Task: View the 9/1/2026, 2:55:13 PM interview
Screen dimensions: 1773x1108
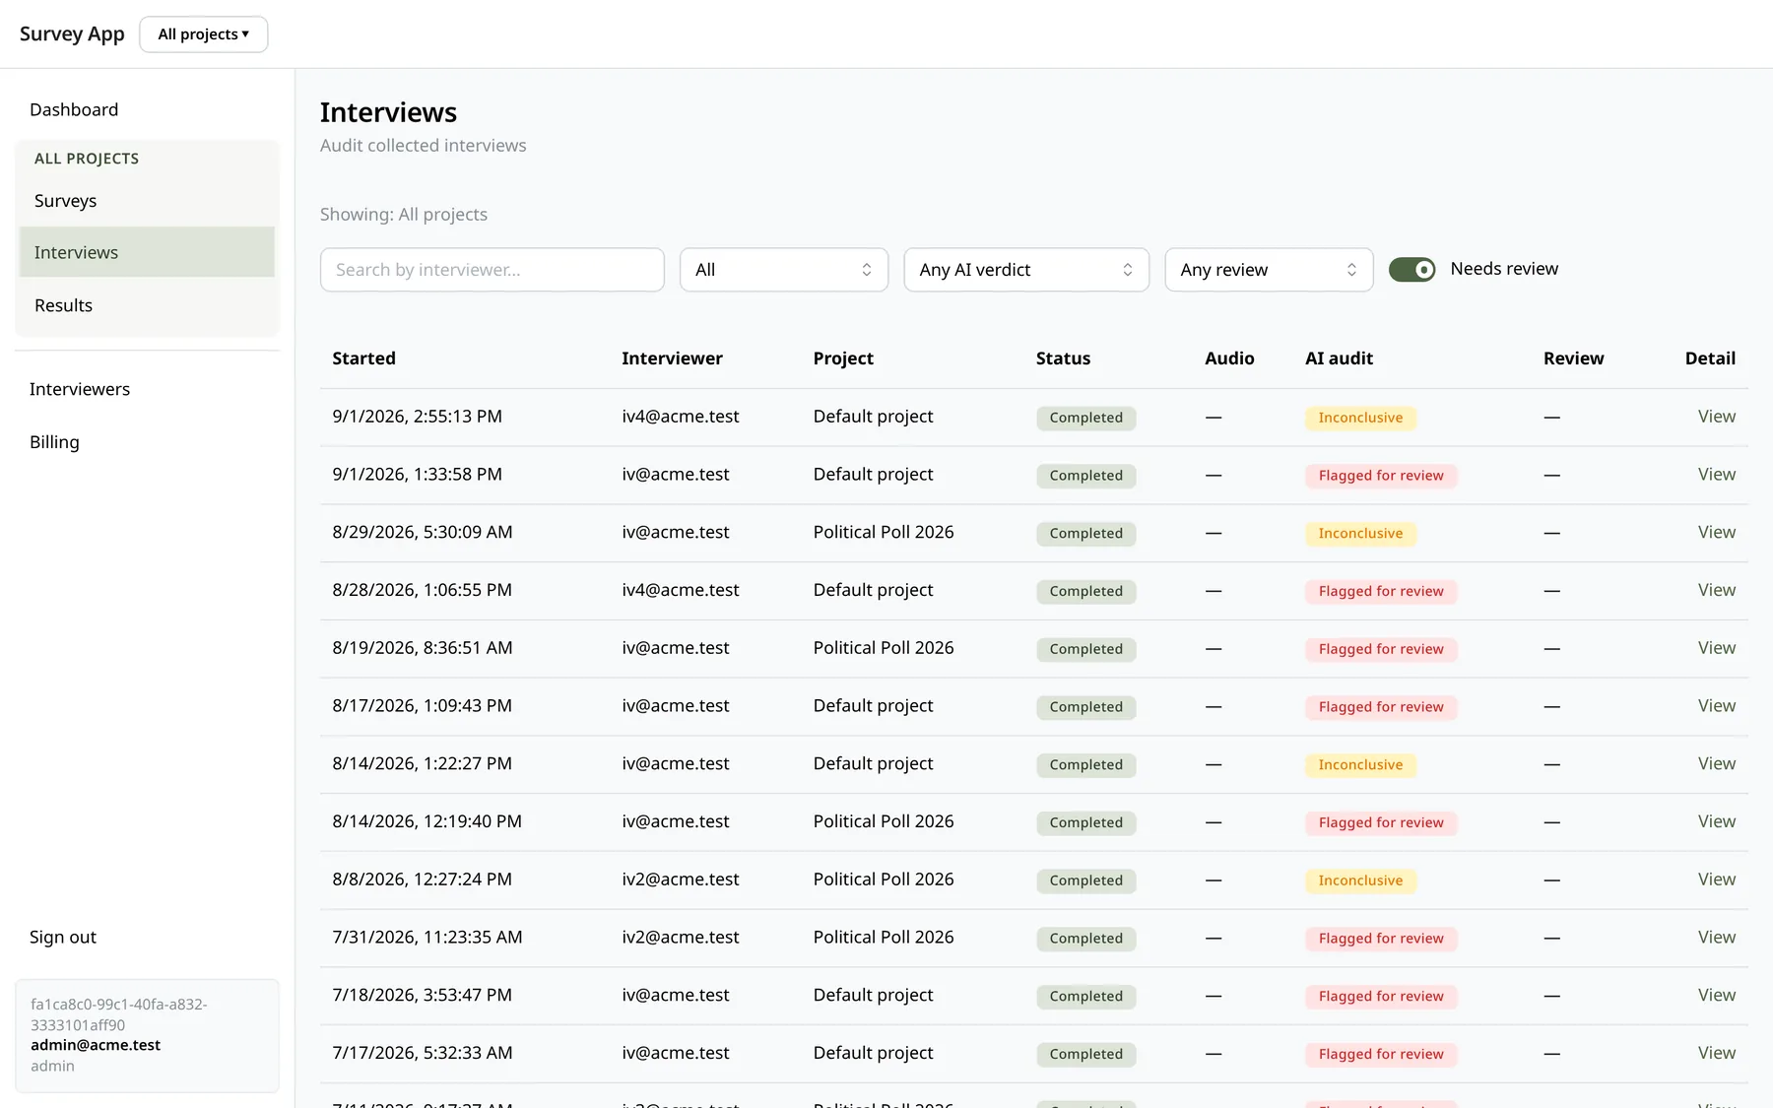Action: [1717, 417]
